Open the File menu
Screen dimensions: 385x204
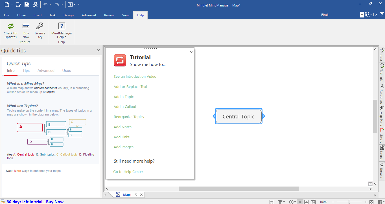click(6, 15)
